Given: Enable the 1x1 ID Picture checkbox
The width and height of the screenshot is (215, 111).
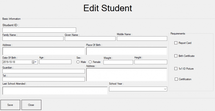Looking at the screenshot, I should 176,69.
